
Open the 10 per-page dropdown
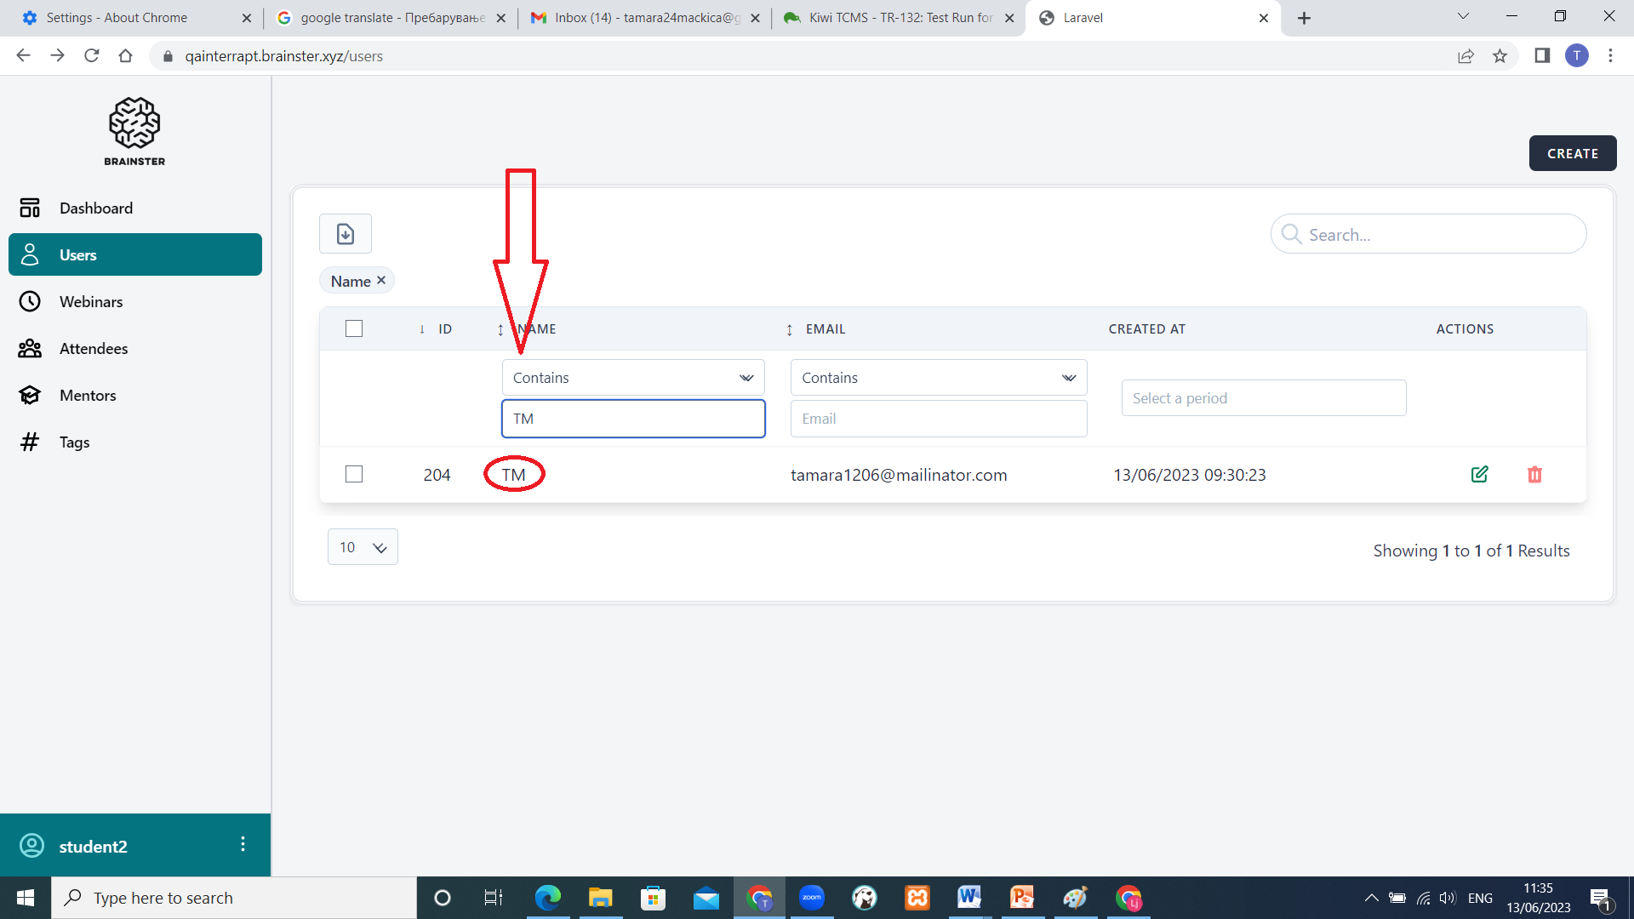pos(363,547)
